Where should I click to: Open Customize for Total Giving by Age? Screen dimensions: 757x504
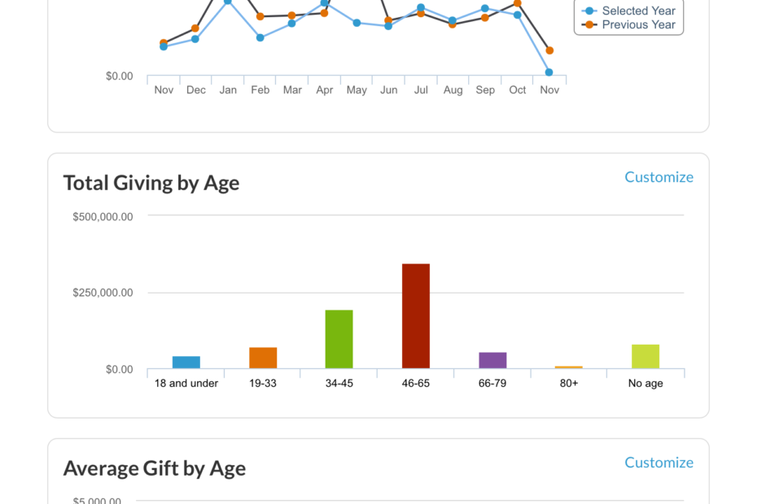pos(659,177)
